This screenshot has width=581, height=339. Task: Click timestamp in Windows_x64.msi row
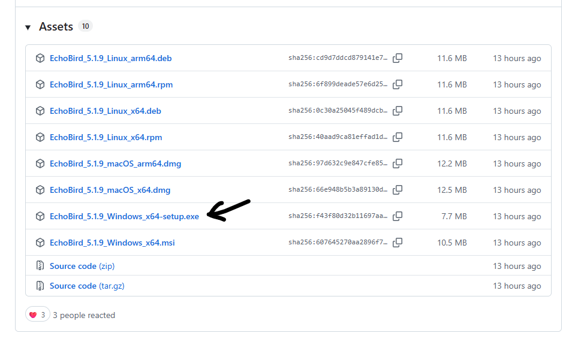[x=517, y=243]
